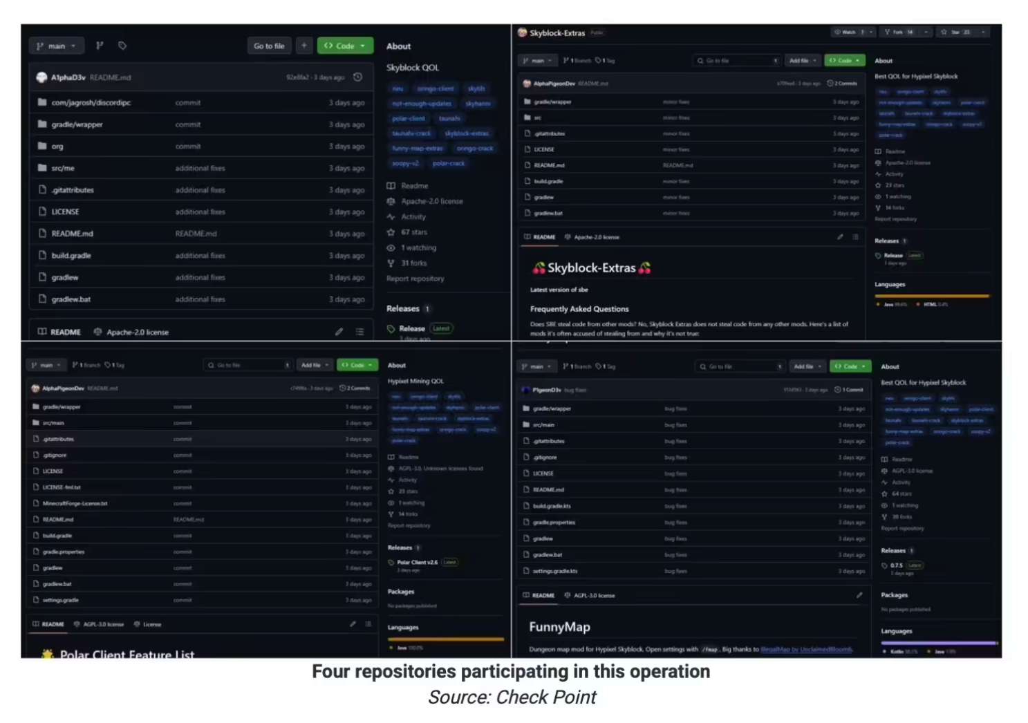Open the Polar Client v2.6 release
This screenshot has width=1028, height=723.
(417, 562)
